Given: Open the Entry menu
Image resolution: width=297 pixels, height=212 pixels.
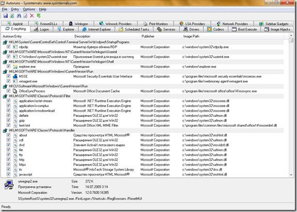Looking at the screenshot, I should coord(15,9).
